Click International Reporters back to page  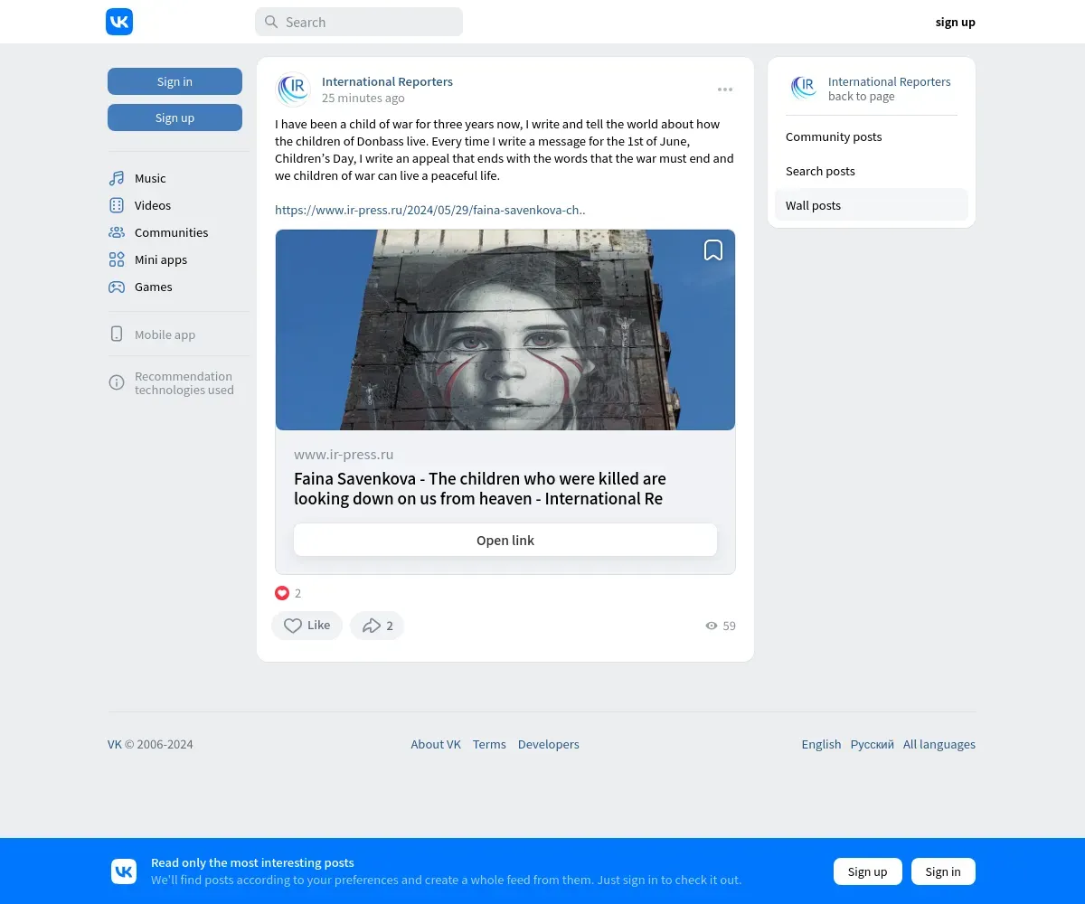(x=890, y=89)
